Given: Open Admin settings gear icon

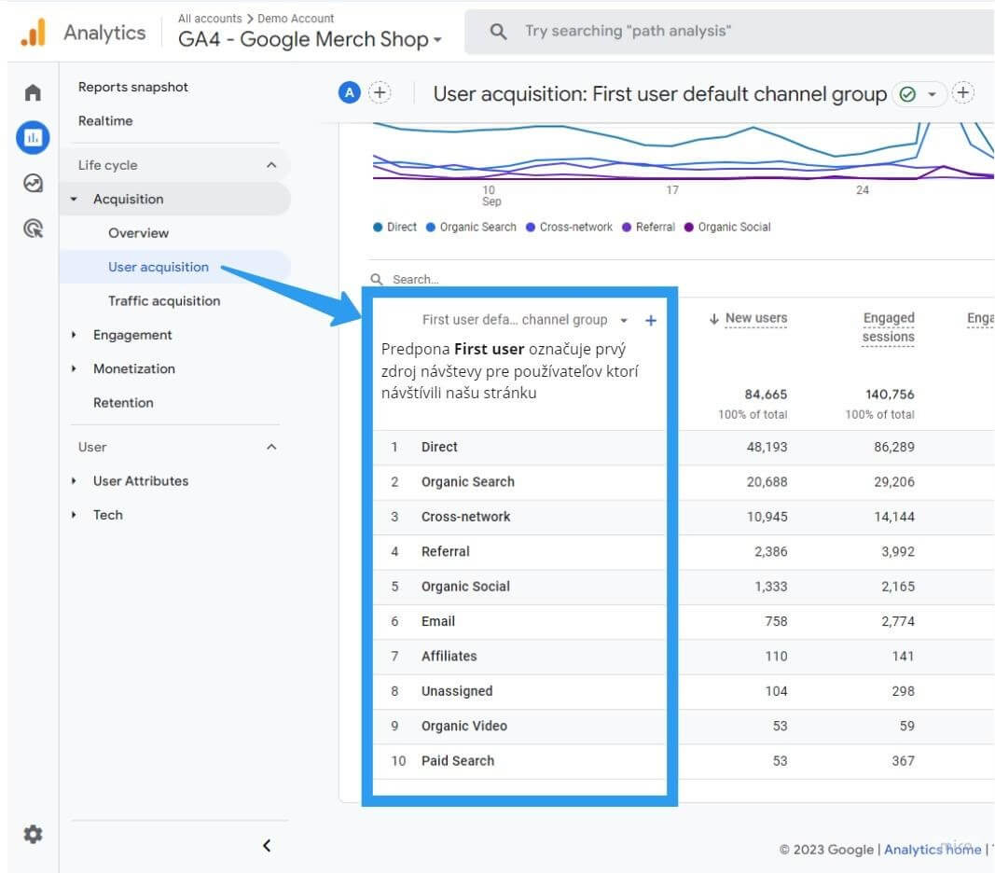Looking at the screenshot, I should point(33,834).
